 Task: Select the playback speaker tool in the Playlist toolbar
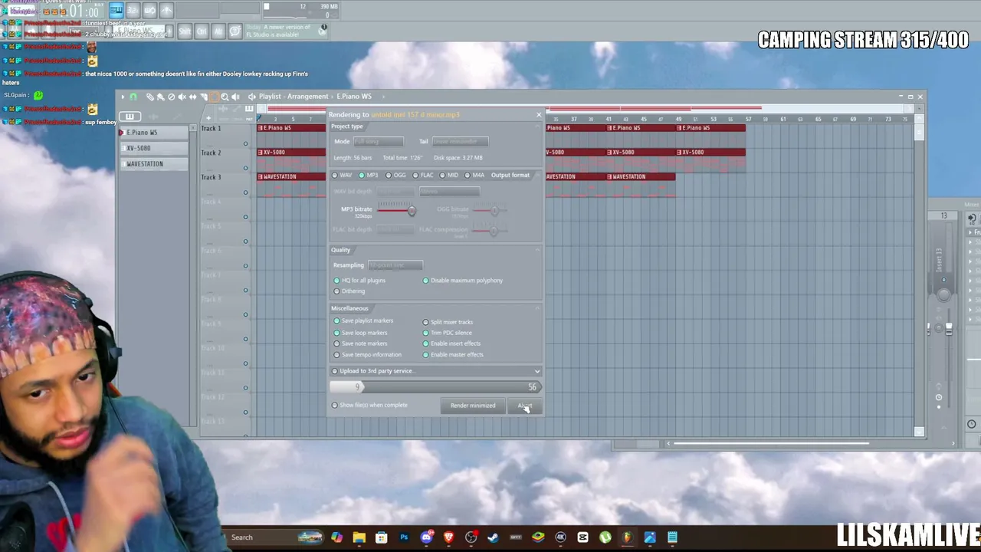235,97
